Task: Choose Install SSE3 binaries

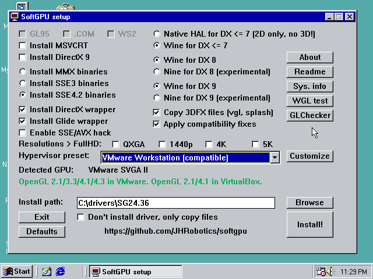Action: click(x=23, y=83)
